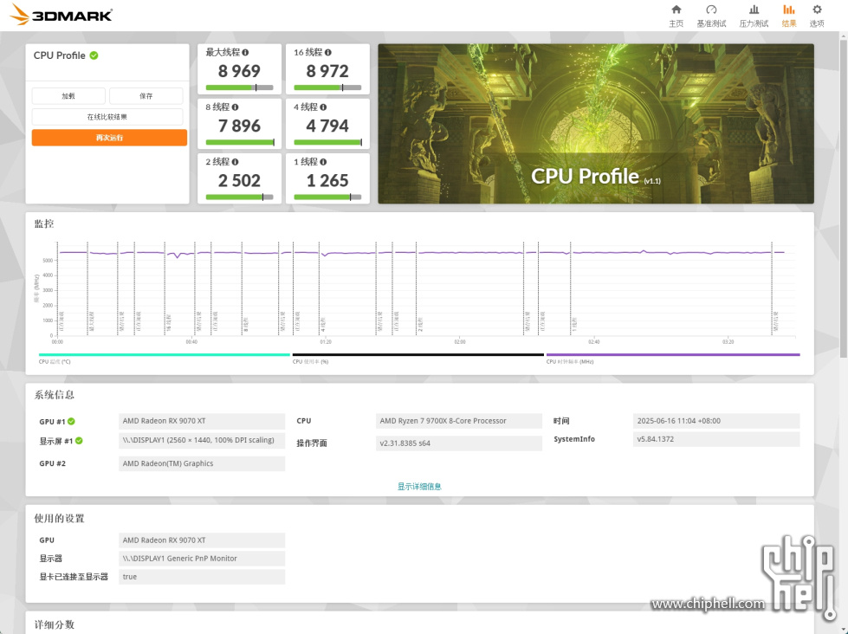Click the 最大线程 score progress bar
Image resolution: width=848 pixels, height=634 pixels.
coord(240,87)
